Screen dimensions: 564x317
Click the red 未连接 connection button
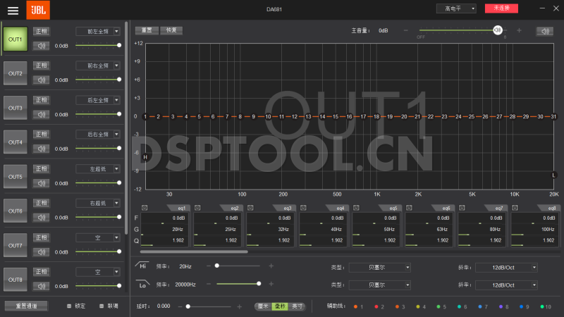point(501,8)
